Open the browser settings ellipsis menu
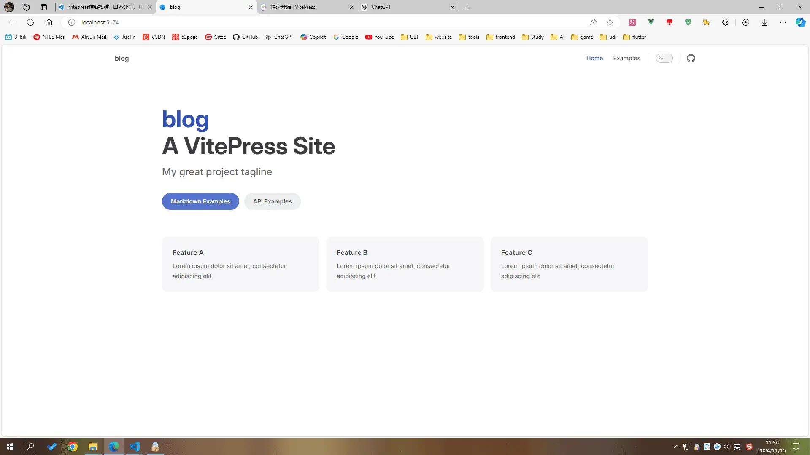The height and width of the screenshot is (455, 810). pos(783,22)
